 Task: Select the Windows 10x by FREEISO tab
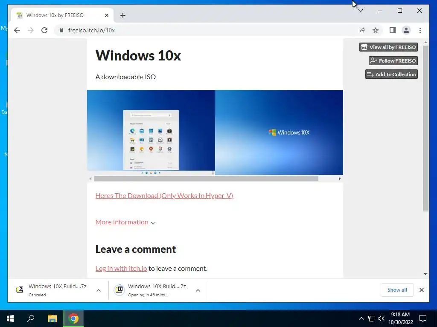pyautogui.click(x=62, y=15)
